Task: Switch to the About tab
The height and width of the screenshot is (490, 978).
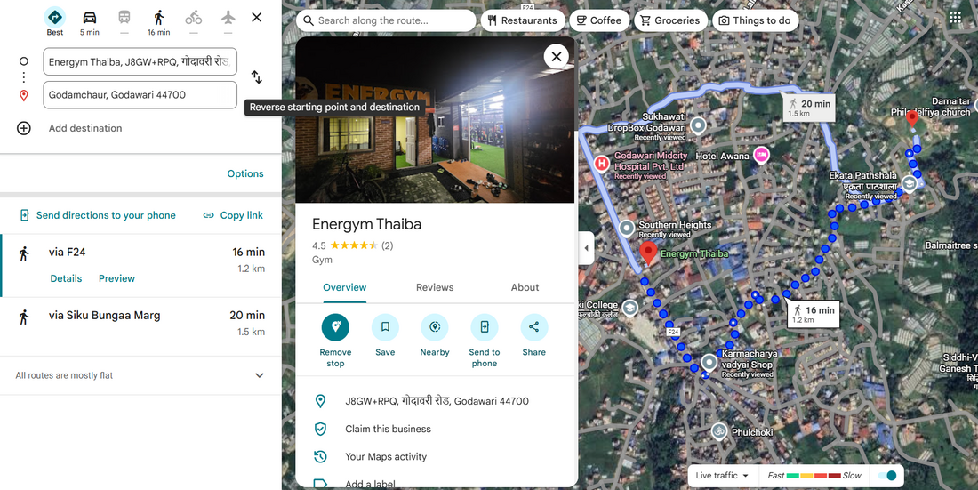Action: 525,288
